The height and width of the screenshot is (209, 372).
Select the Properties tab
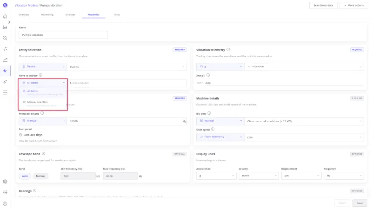click(93, 15)
